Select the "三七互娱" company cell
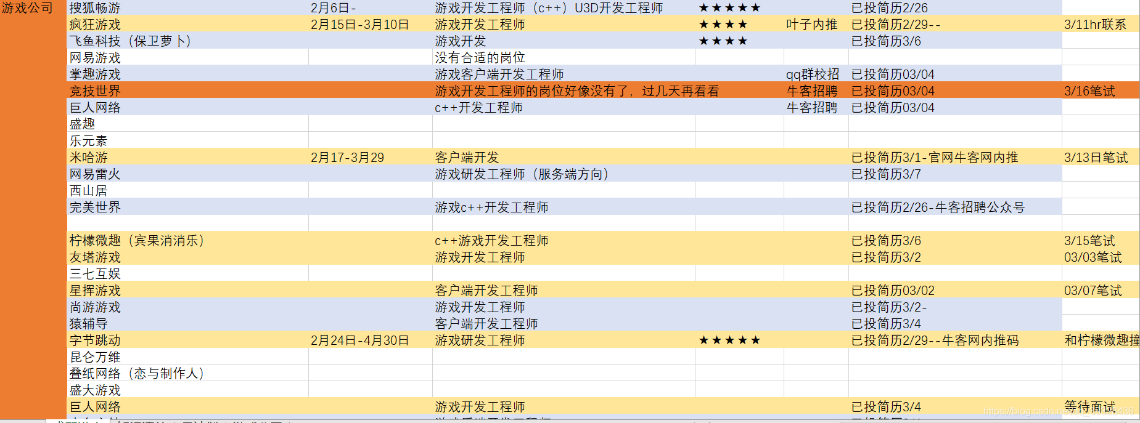The image size is (1140, 423). coord(188,273)
